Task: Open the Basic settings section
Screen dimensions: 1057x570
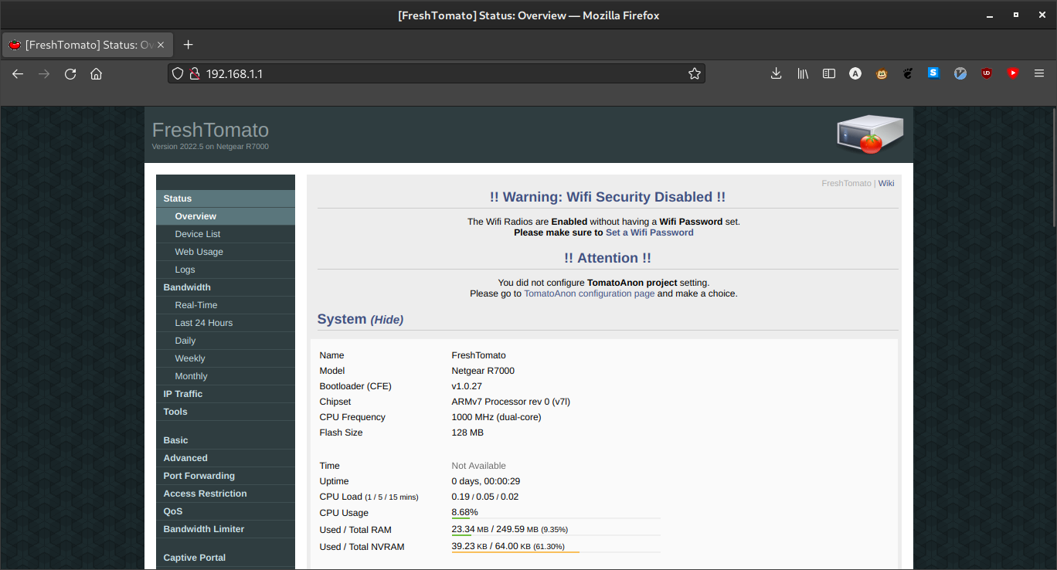Action: (226, 440)
